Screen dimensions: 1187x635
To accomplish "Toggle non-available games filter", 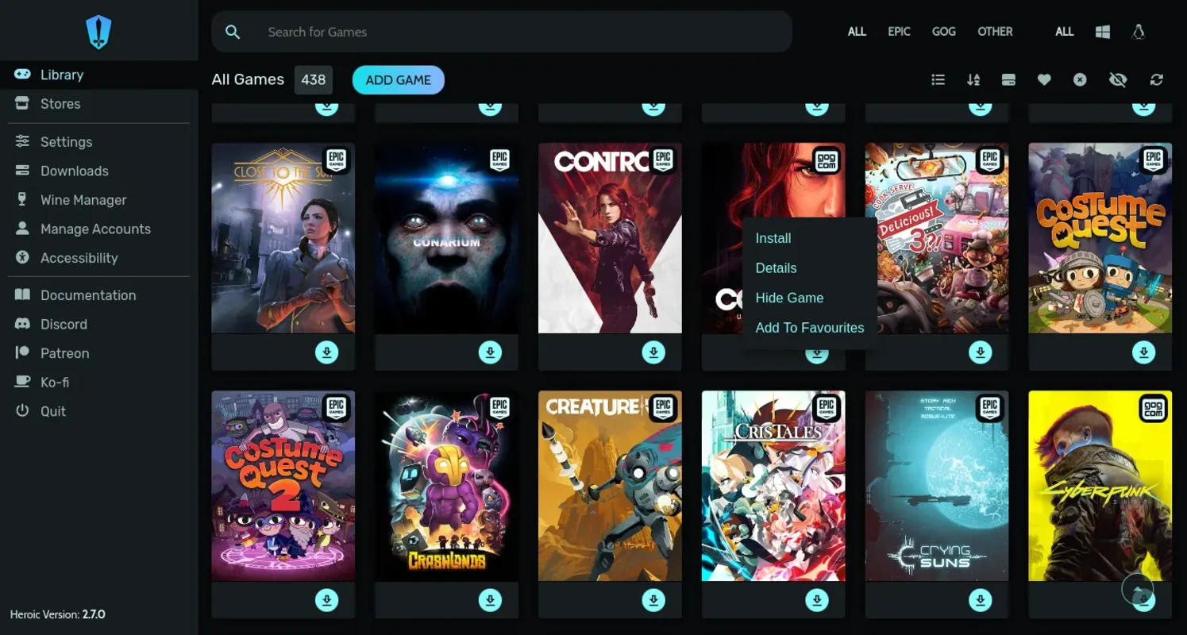I will point(1080,79).
